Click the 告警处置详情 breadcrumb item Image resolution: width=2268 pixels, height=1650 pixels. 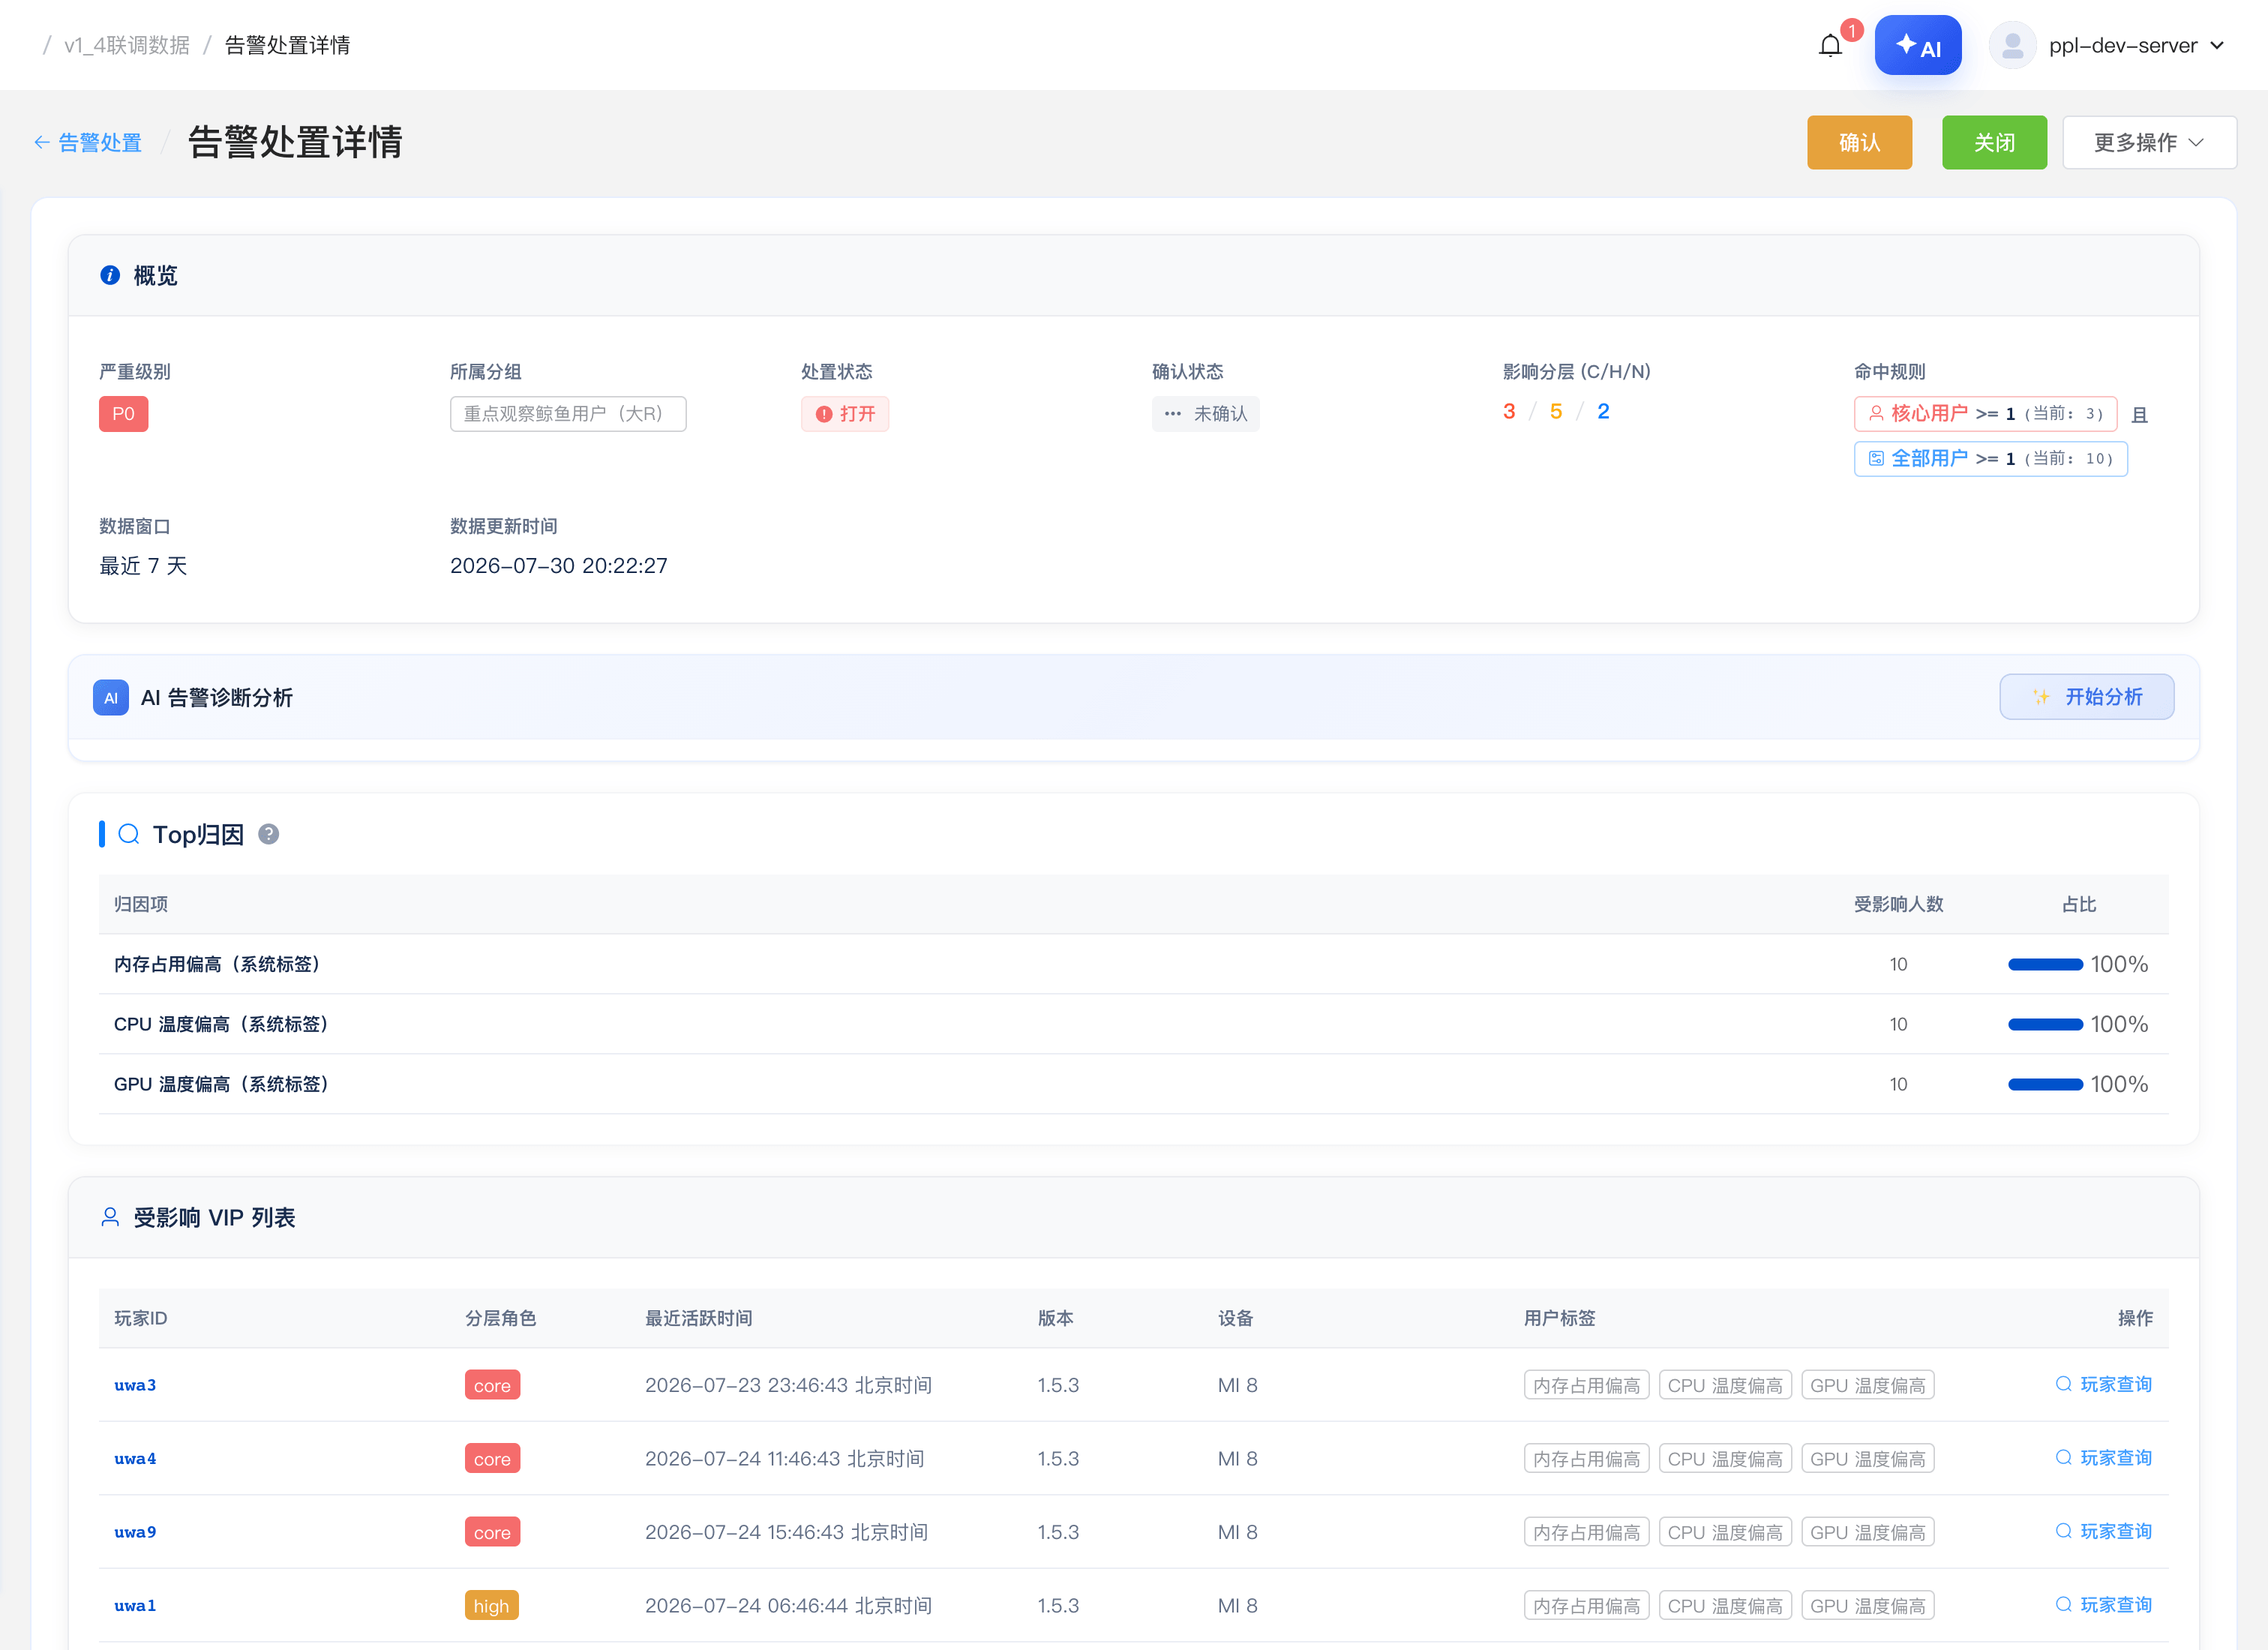[x=287, y=45]
